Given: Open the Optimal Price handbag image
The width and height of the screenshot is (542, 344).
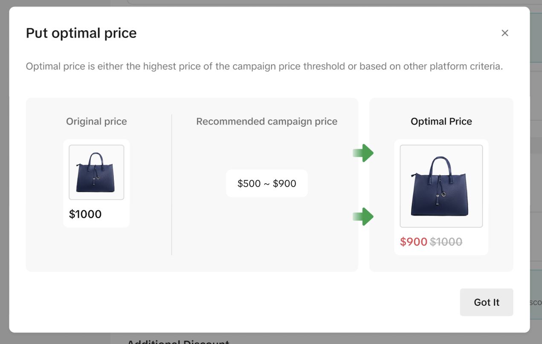Looking at the screenshot, I should [441, 186].
